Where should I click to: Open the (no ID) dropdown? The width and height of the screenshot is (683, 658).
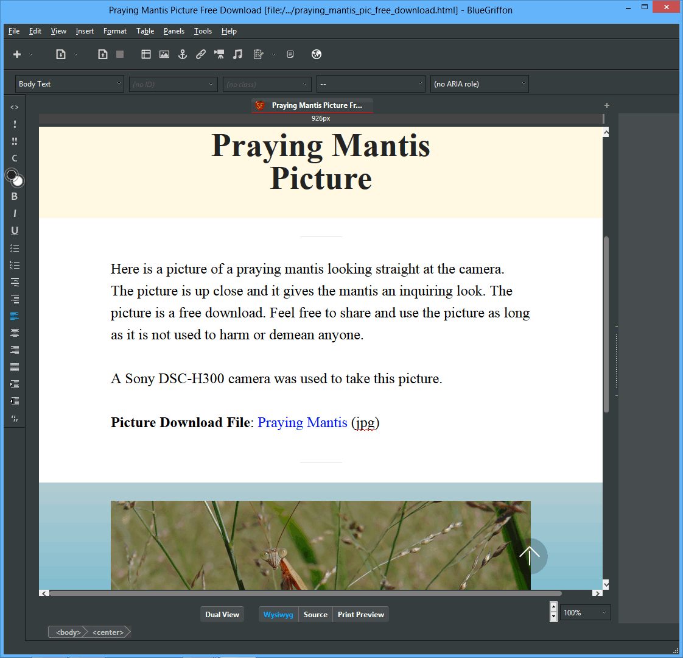point(173,84)
